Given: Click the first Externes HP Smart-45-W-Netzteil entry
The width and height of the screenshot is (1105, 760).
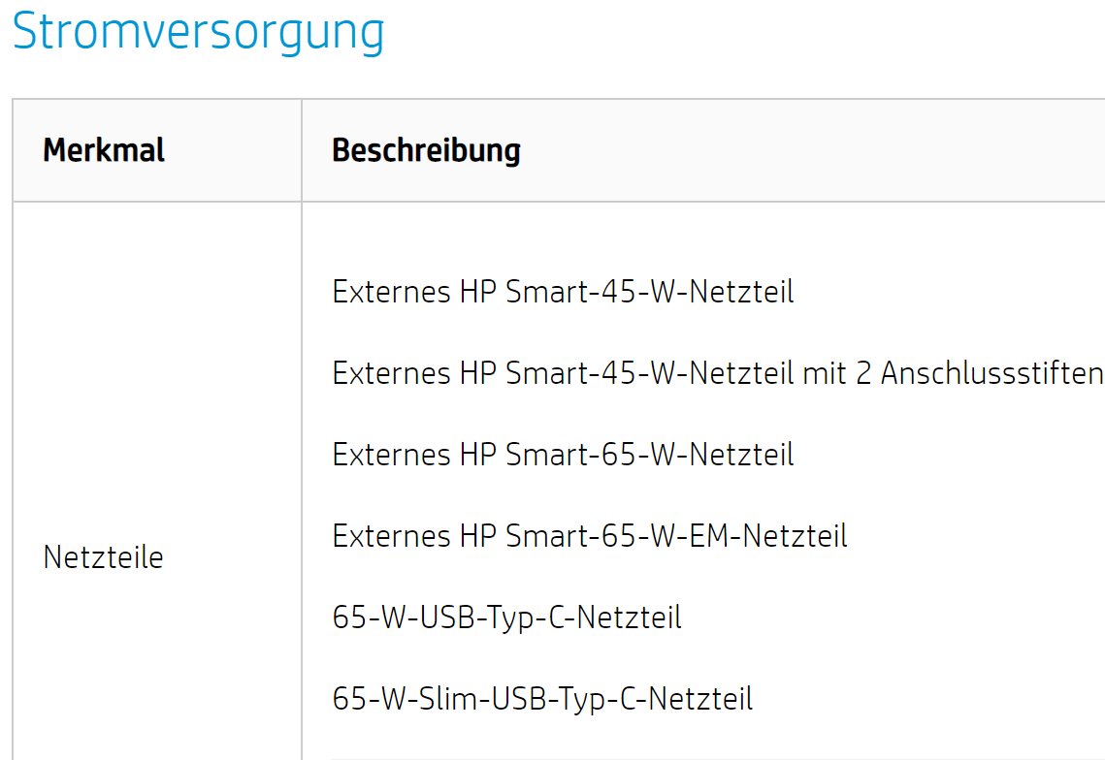Looking at the screenshot, I should click(x=563, y=292).
